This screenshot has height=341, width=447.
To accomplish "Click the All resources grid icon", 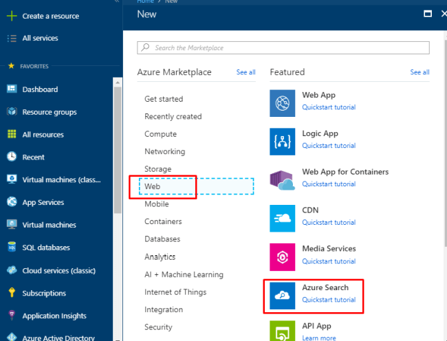I will 12,134.
